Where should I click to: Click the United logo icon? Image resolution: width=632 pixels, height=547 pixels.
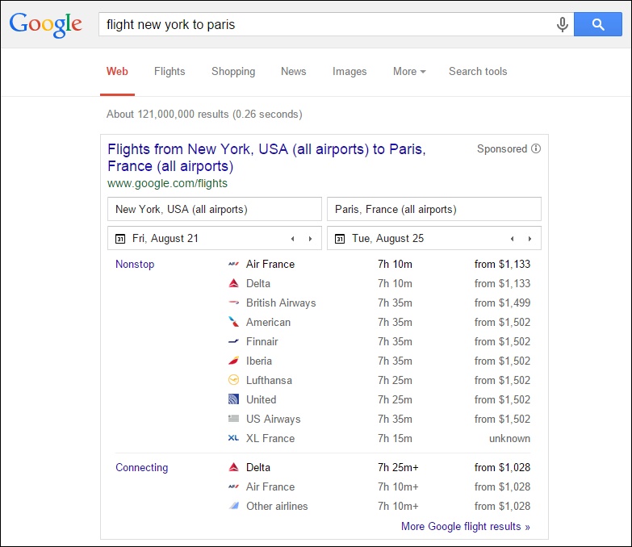pyautogui.click(x=233, y=399)
